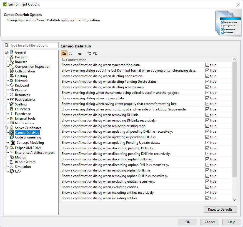Click the External Tools icon
The image size is (243, 227).
[x=12, y=118]
